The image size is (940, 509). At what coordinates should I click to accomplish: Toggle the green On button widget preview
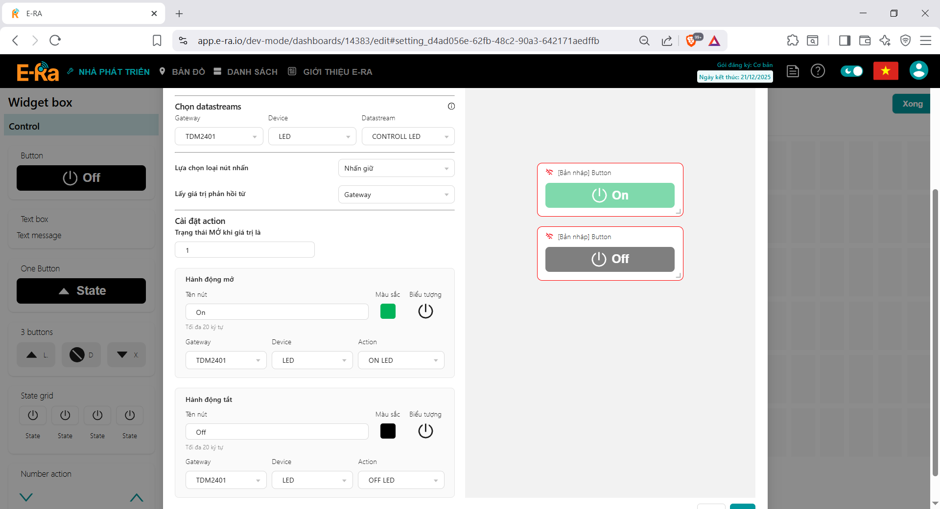tap(610, 196)
